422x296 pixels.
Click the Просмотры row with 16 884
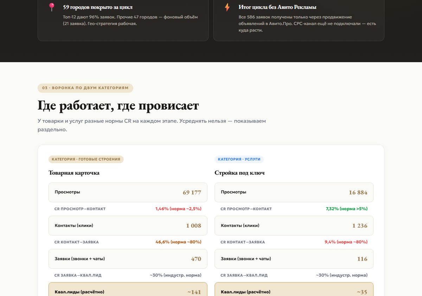point(294,192)
